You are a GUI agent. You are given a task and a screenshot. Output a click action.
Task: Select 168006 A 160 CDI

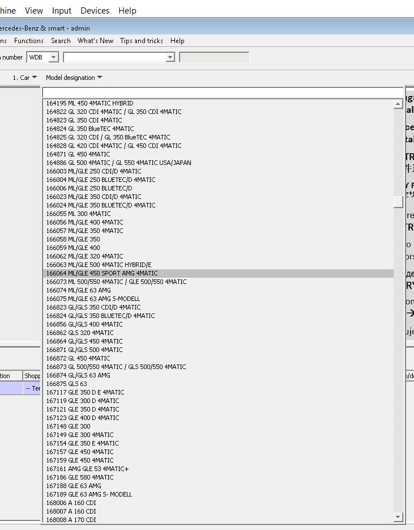tap(218, 503)
